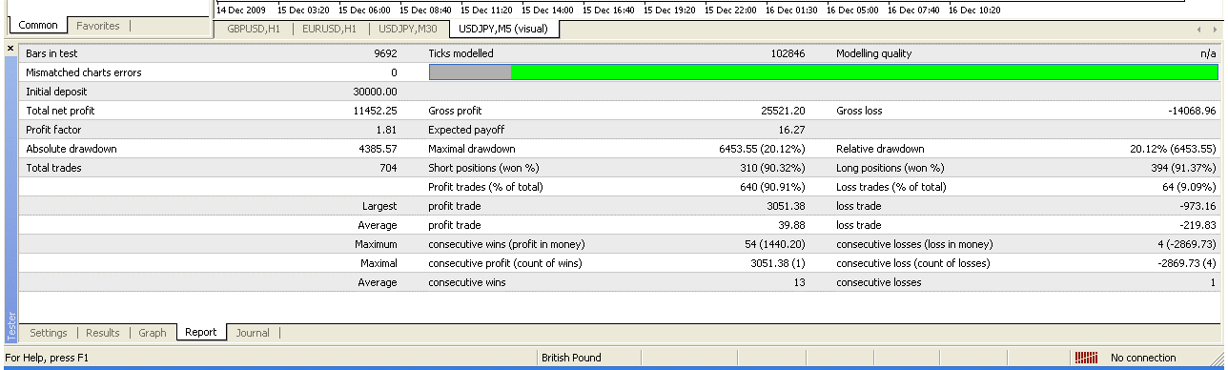Select Profit factor value 1.81
The height and width of the screenshot is (370, 1228).
point(387,130)
